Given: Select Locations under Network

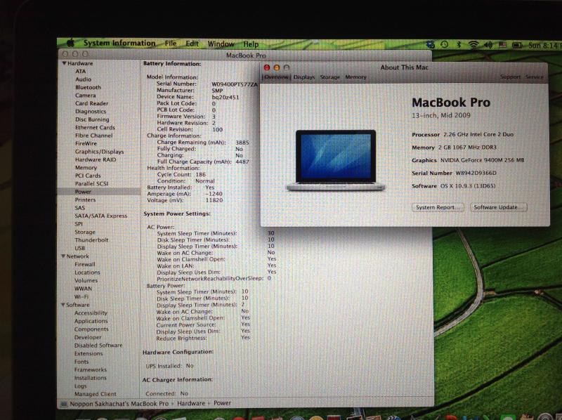Looking at the screenshot, I should (x=87, y=273).
